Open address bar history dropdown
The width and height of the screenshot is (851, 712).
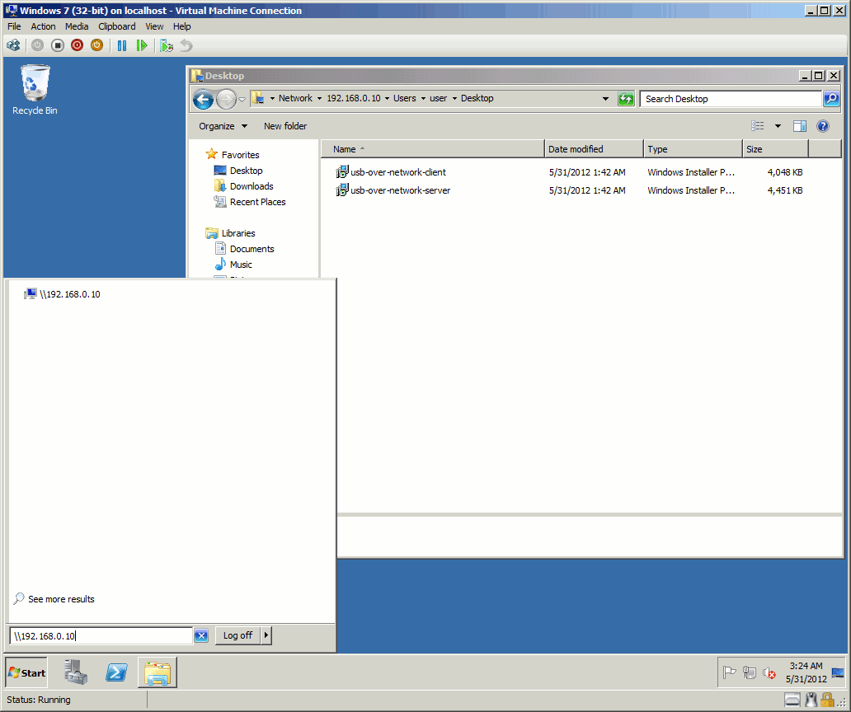point(605,99)
